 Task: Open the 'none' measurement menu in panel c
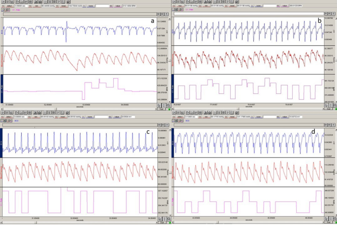pyautogui.click(x=90, y=117)
